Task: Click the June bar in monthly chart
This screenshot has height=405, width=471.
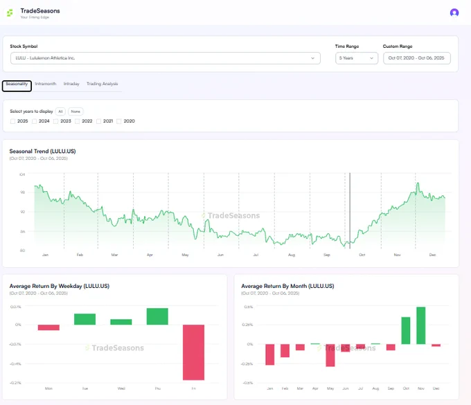Action: [346, 348]
